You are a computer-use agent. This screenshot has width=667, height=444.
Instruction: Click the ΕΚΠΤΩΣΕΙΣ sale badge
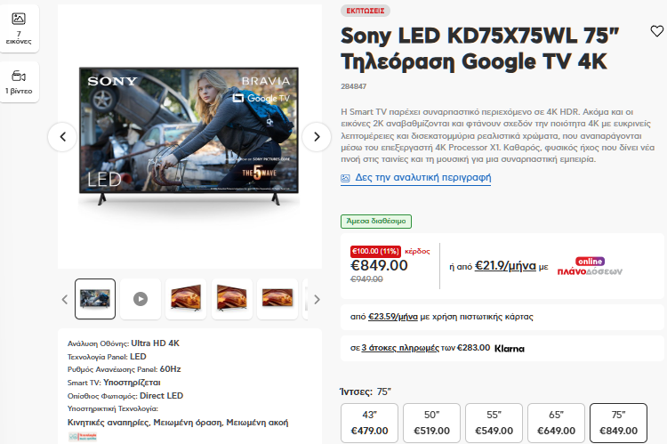tap(366, 11)
